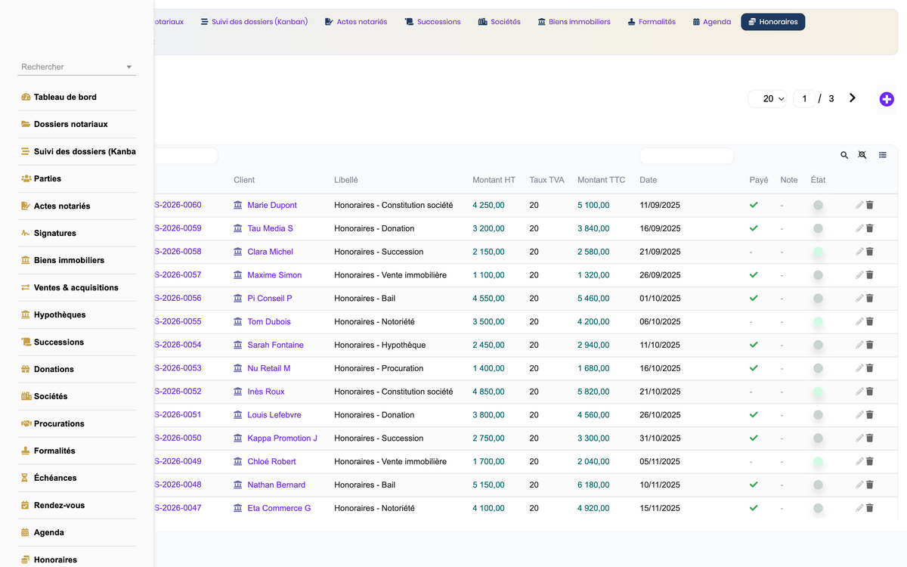
Task: Edit the Marie Dupont row pencil icon
Action: tap(859, 205)
